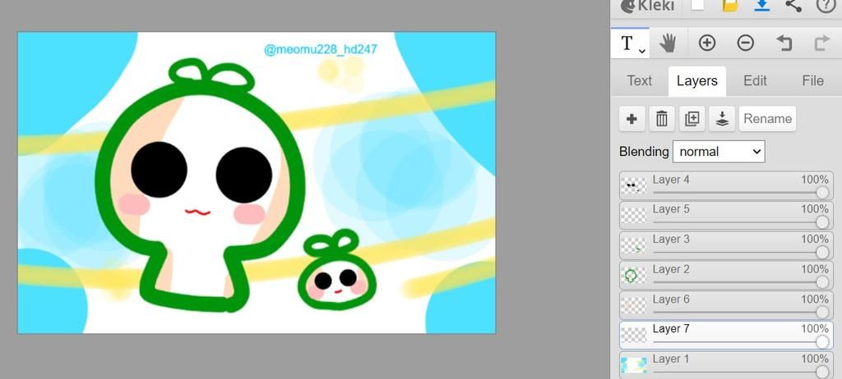Switch to the Text tab
This screenshot has height=379, width=842.
[x=639, y=81]
